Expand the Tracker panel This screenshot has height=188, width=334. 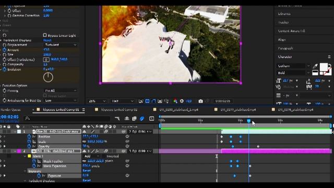[283, 22]
